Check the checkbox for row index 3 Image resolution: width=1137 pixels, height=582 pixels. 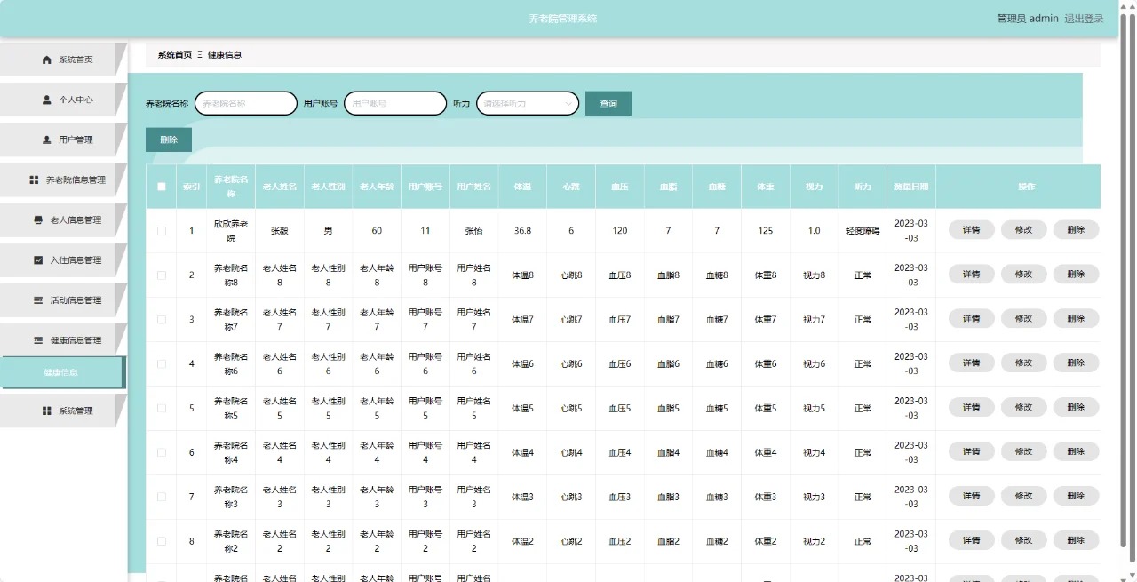pos(161,320)
